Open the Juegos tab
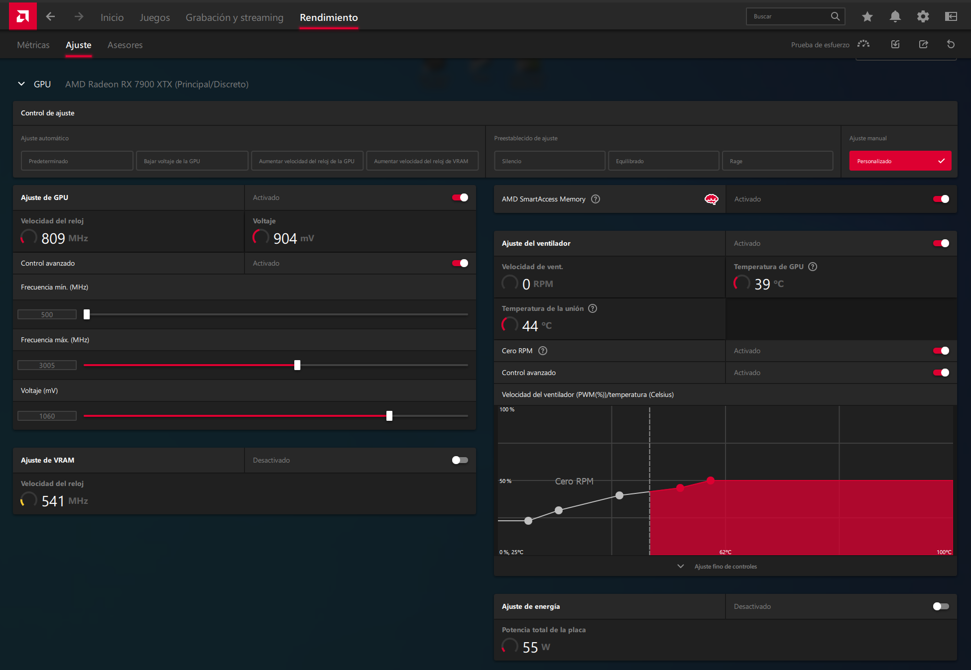The image size is (971, 670). tap(155, 17)
